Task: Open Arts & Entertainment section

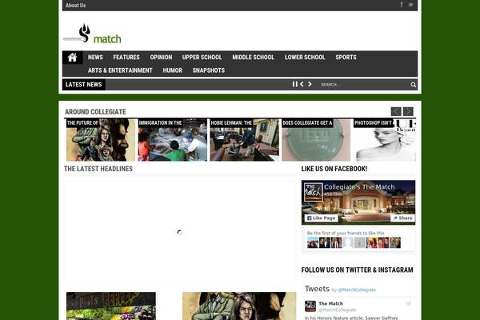Action: click(x=120, y=70)
